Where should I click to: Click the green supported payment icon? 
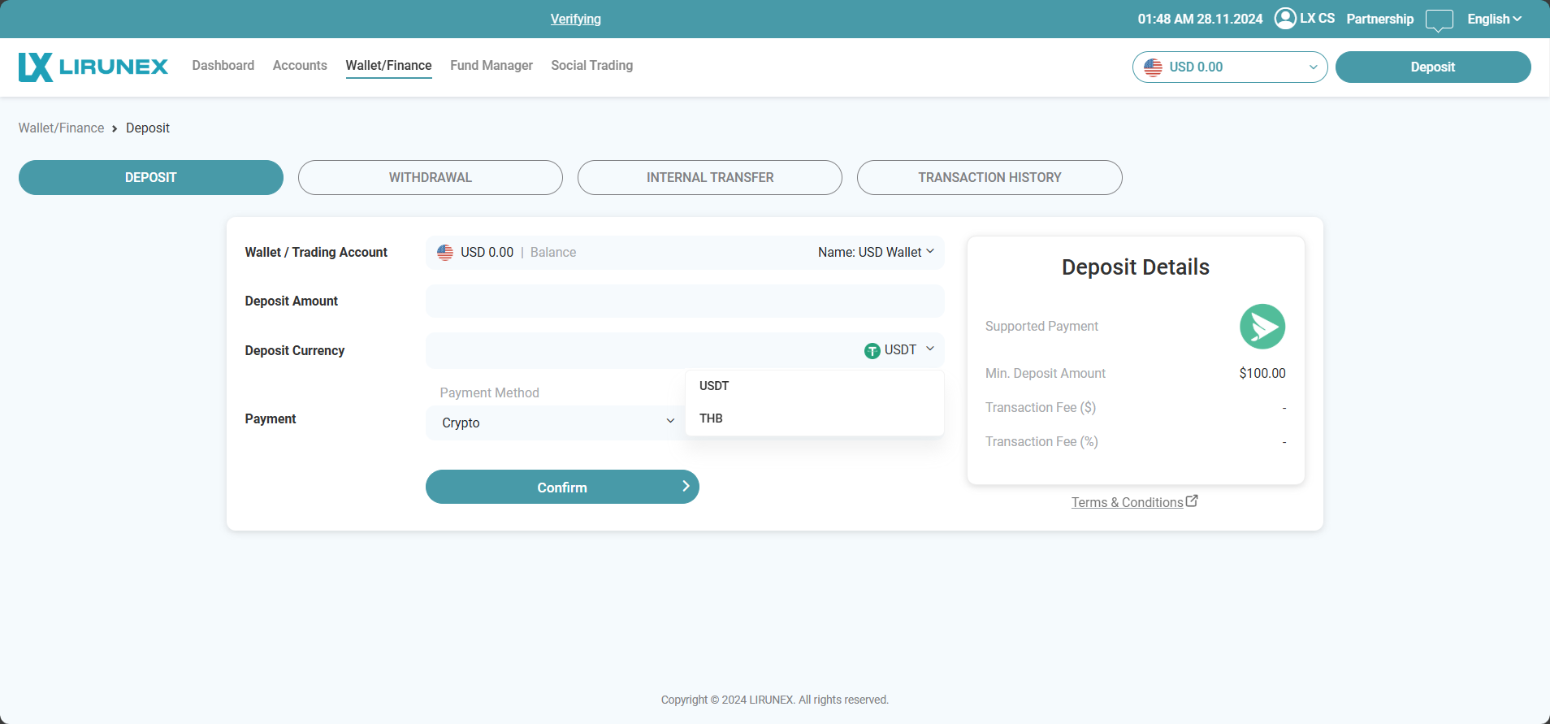pos(1262,327)
